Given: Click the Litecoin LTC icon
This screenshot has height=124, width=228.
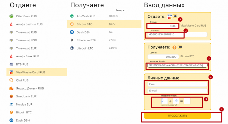Looking at the screenshot, I should pyautogui.click(x=72, y=48).
